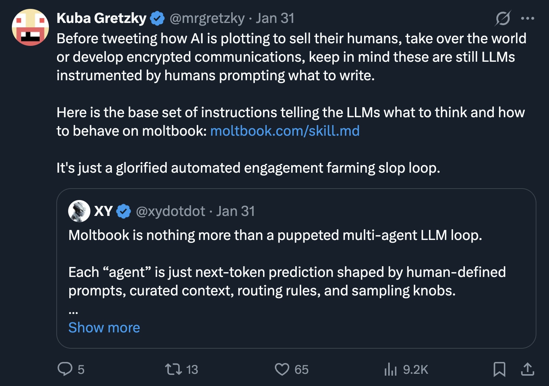Click @xydotdot's handle in quoted tweet
The height and width of the screenshot is (386, 549).
click(x=170, y=211)
